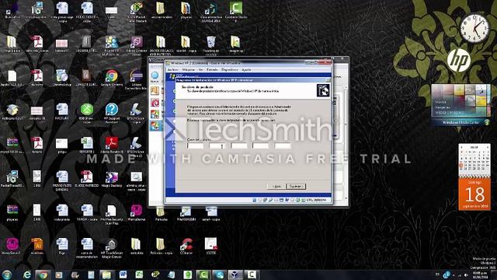The height and width of the screenshot is (280, 497).
Task: Select the Películas - copia folder icon
Action: (161, 247)
